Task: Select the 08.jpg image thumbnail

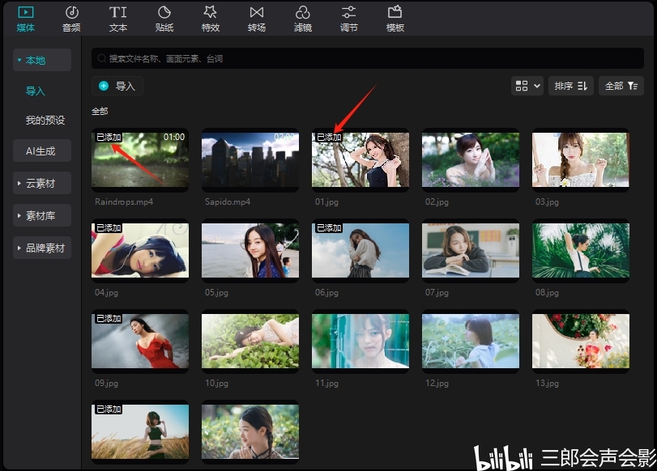Action: point(581,250)
